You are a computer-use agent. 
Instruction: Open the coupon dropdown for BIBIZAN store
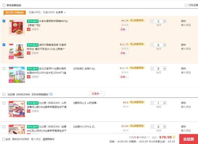coord(97,94)
